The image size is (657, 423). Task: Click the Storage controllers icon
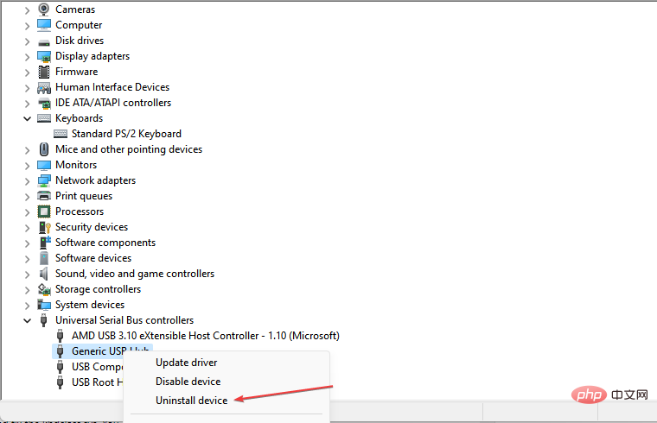click(44, 289)
